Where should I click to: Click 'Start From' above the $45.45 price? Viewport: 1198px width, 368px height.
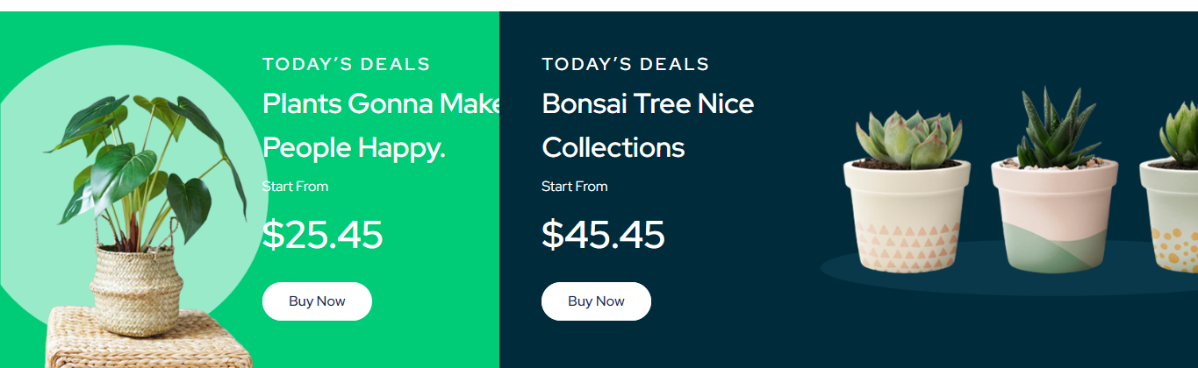tap(574, 186)
